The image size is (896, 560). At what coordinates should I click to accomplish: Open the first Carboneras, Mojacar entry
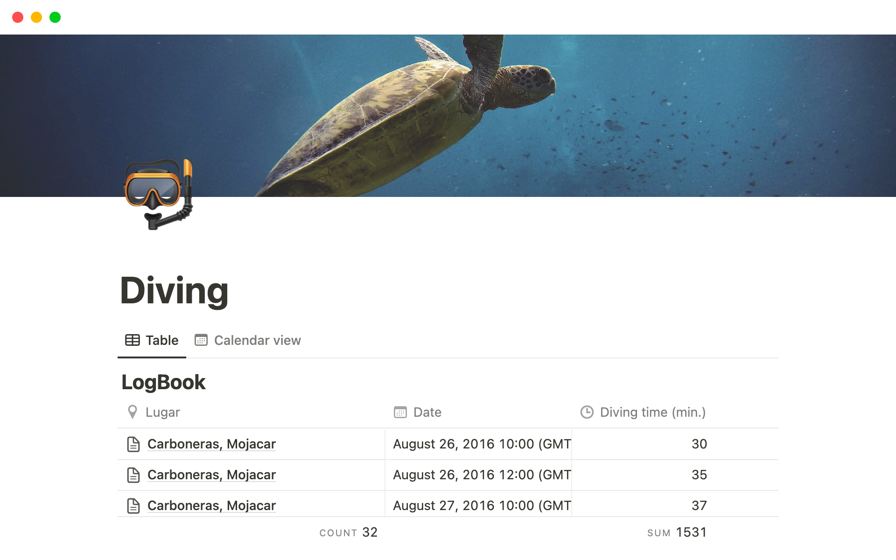211,444
